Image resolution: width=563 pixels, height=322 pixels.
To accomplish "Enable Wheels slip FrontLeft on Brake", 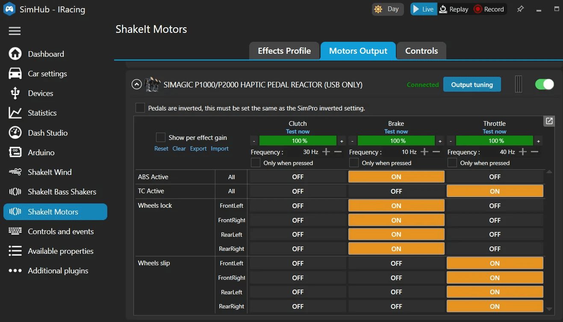I will 396,263.
